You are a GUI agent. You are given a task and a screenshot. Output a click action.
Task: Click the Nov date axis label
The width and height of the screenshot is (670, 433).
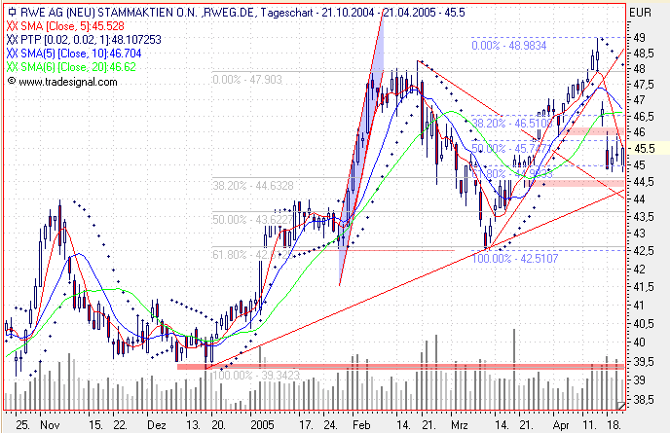pyautogui.click(x=50, y=425)
